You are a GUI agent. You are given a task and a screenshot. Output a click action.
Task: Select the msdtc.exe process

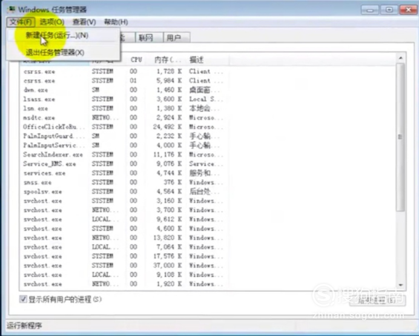click(x=123, y=117)
